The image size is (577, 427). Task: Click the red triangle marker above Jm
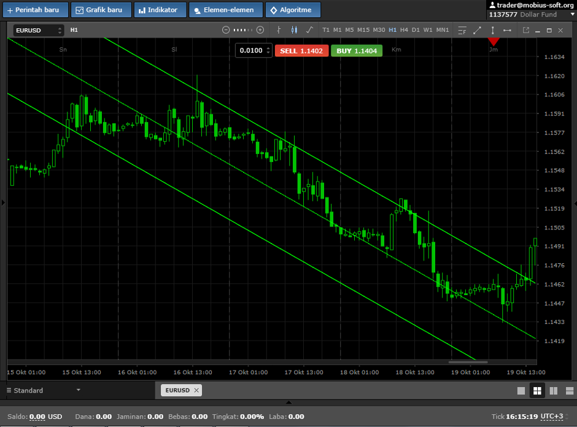click(494, 42)
